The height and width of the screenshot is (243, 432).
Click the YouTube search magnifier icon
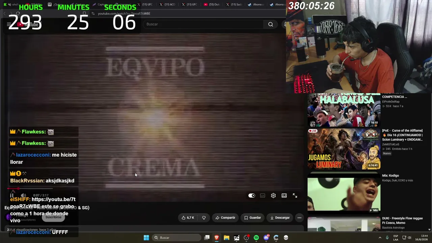click(x=271, y=24)
